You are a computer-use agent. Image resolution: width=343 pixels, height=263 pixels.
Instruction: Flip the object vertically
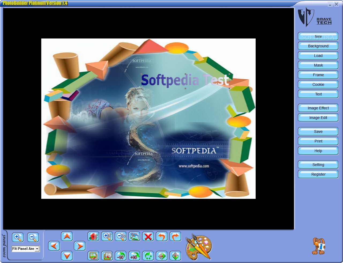pos(176,256)
